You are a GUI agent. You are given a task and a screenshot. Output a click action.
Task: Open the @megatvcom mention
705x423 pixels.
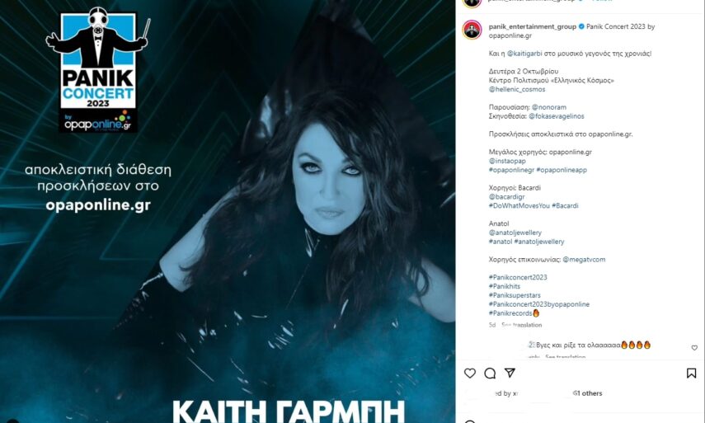point(584,260)
